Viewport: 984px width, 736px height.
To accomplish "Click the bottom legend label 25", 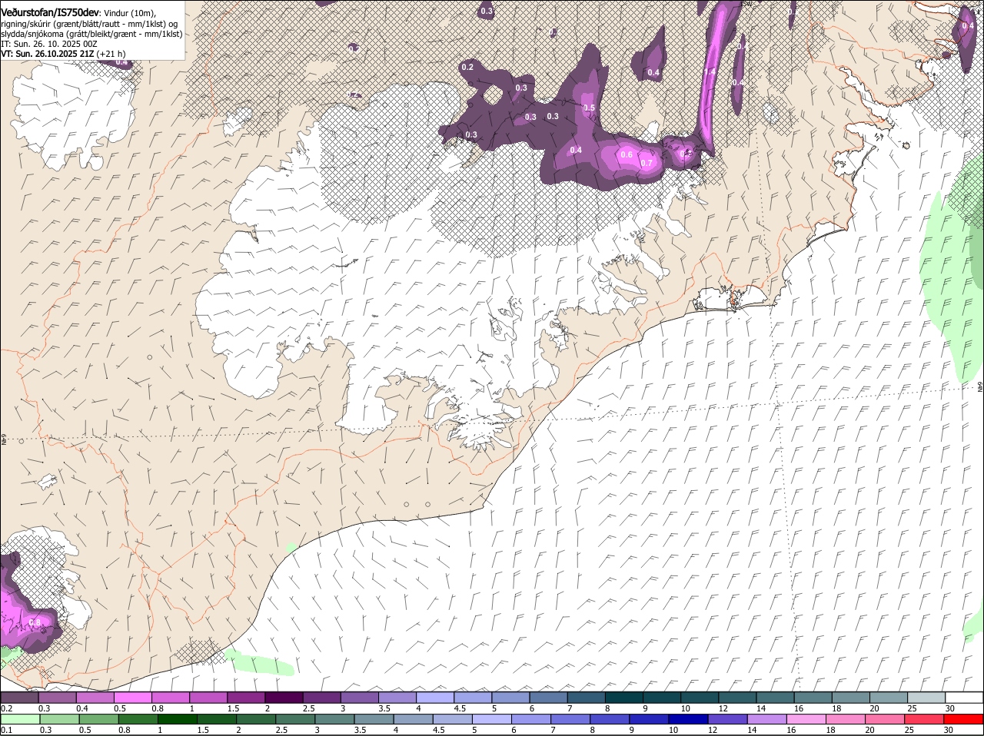I will [x=909, y=730].
